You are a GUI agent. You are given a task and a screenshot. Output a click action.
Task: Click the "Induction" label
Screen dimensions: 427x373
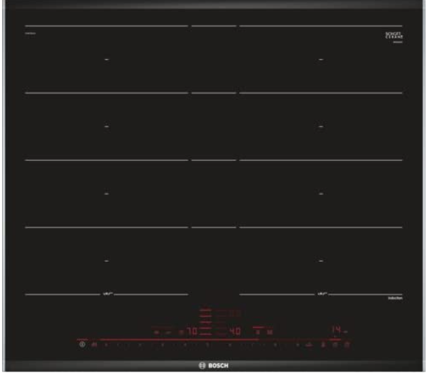pos(395,298)
